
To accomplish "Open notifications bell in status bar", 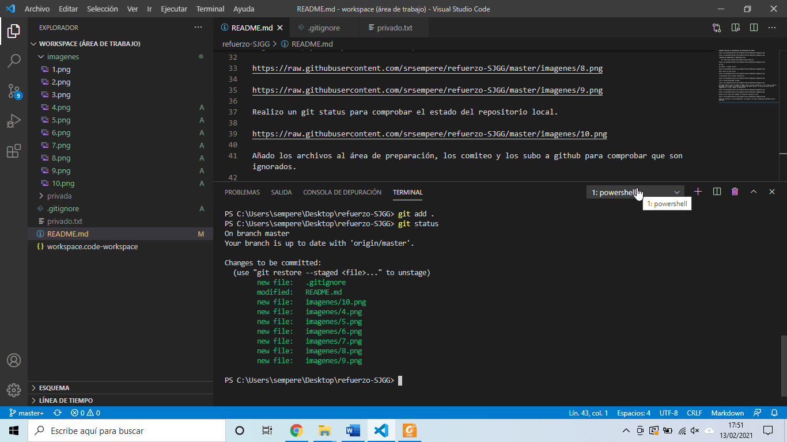I will pyautogui.click(x=774, y=413).
